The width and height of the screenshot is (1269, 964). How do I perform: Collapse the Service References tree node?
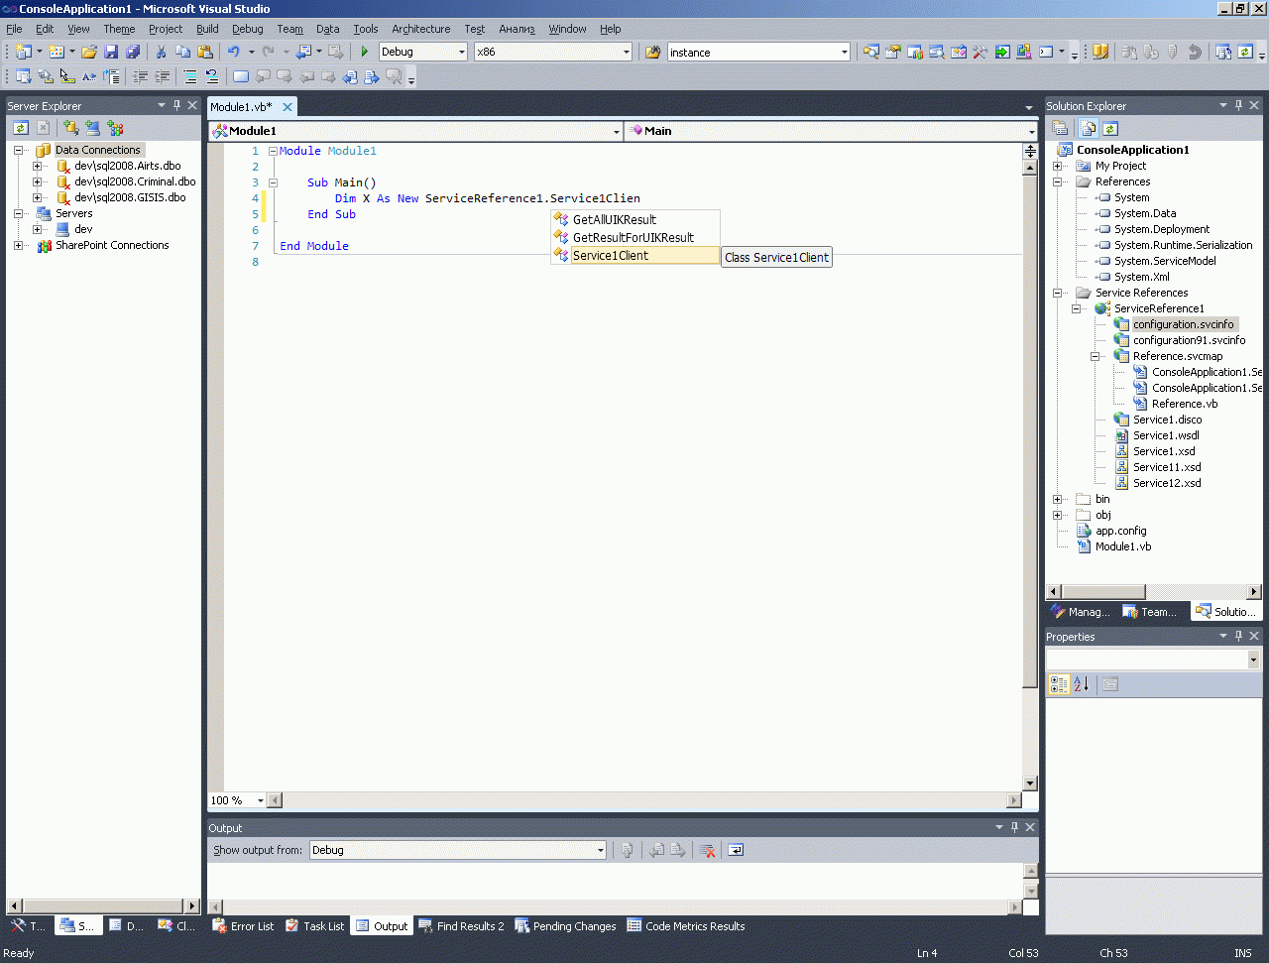pos(1058,293)
